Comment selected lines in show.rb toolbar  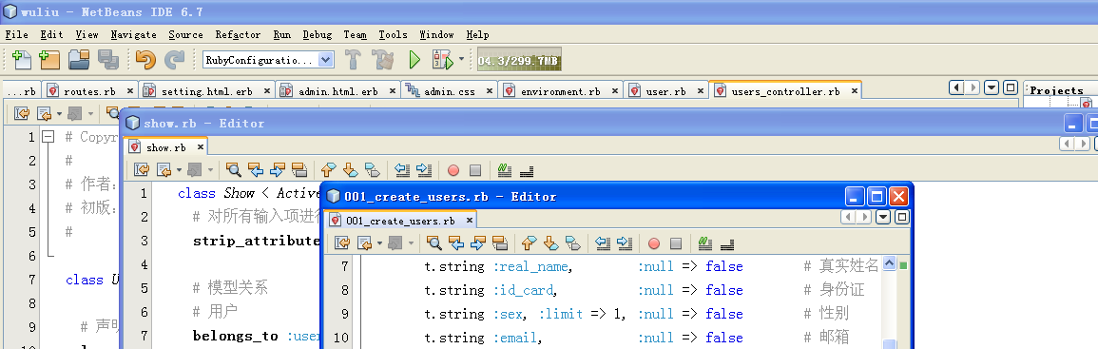(x=505, y=169)
